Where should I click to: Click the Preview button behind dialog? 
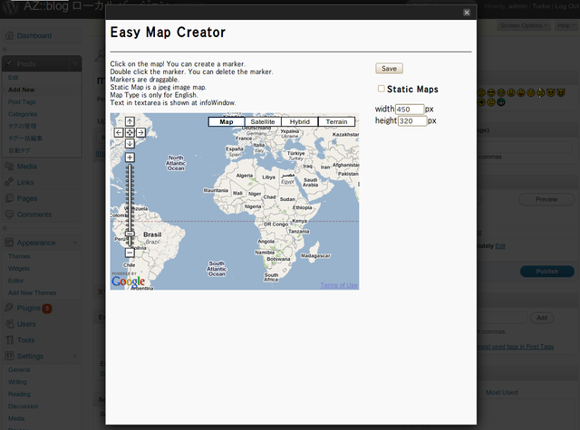tap(546, 199)
